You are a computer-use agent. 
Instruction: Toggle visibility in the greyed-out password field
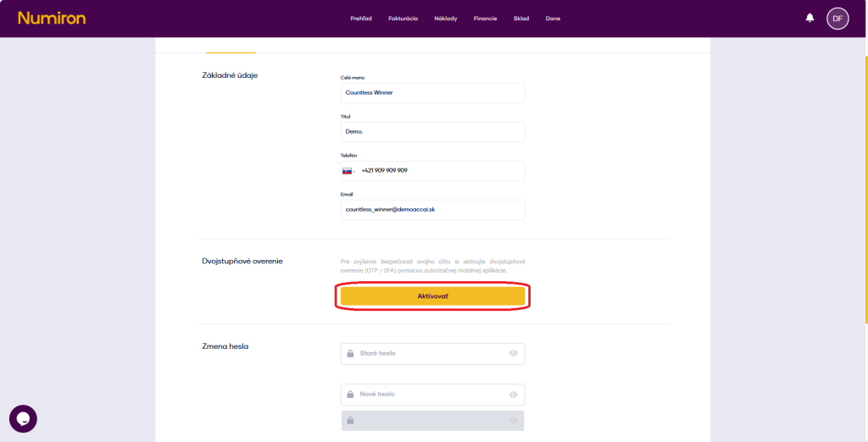click(x=513, y=421)
